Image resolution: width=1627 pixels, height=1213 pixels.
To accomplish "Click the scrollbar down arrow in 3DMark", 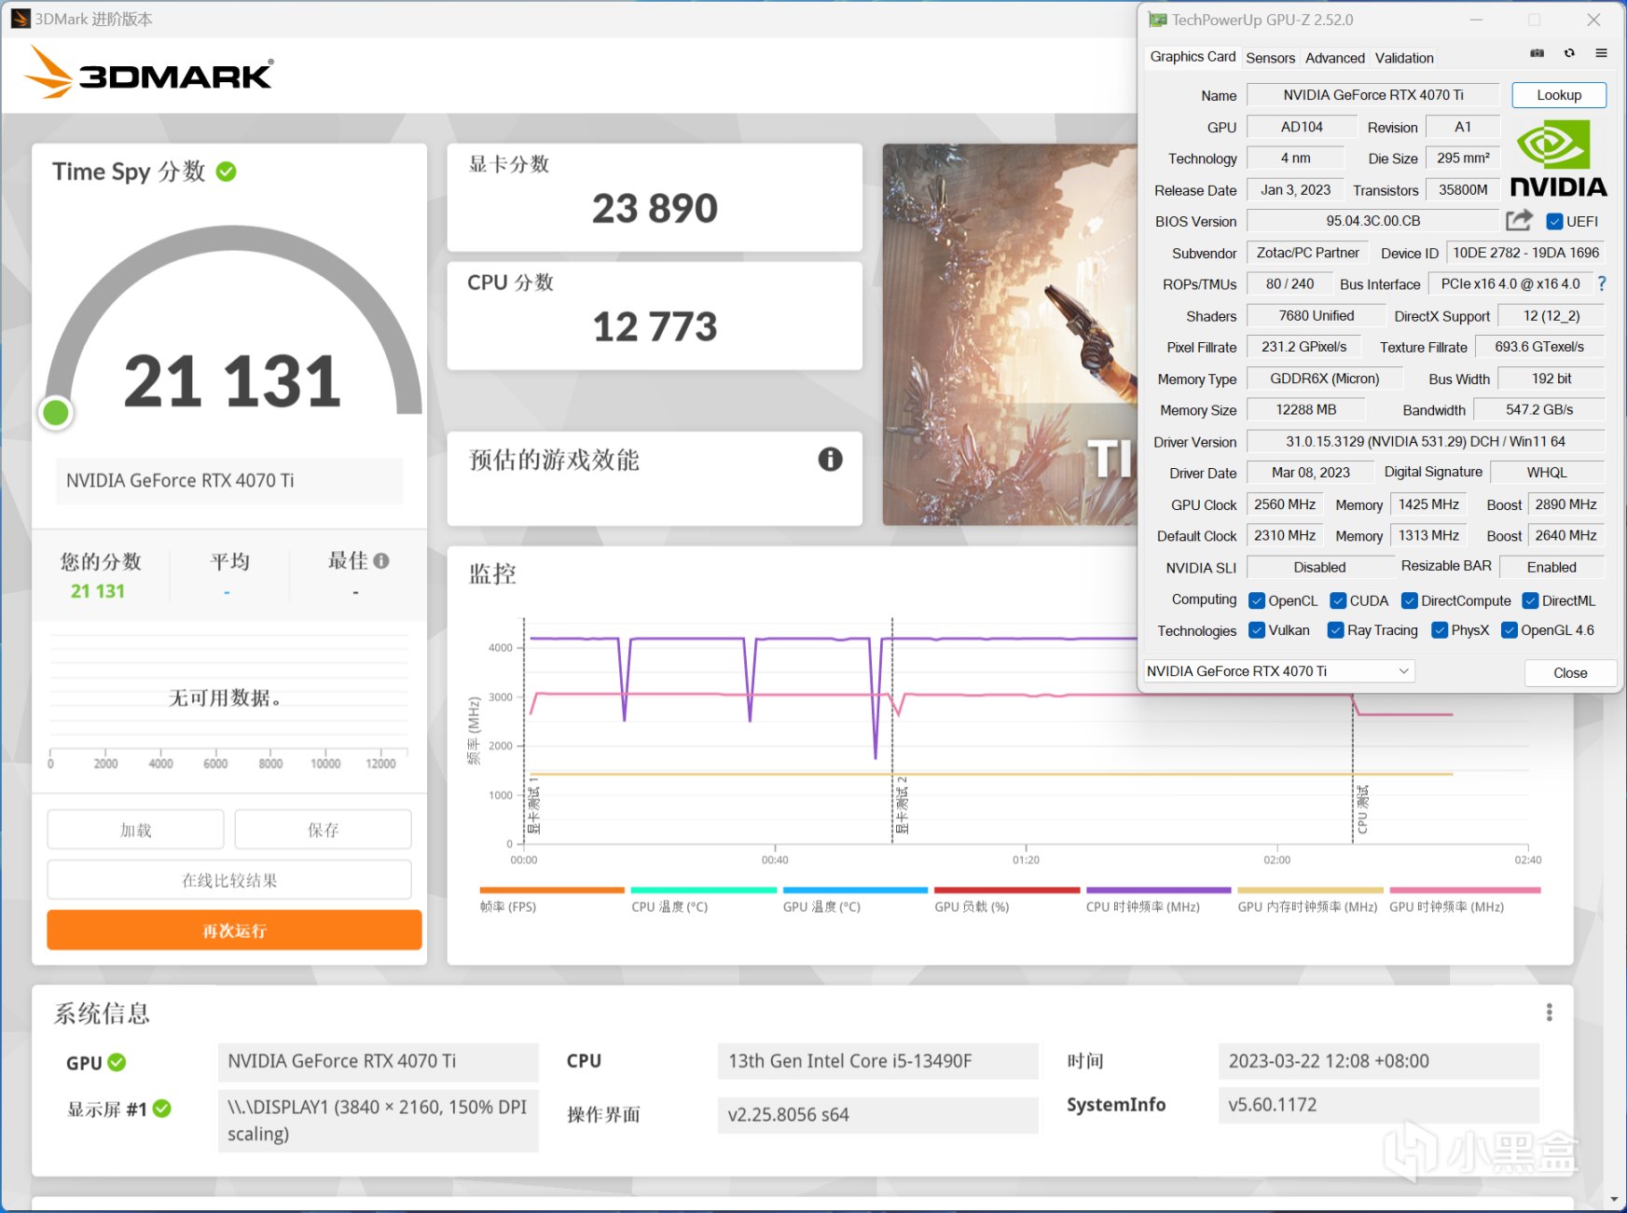I will [1614, 1200].
